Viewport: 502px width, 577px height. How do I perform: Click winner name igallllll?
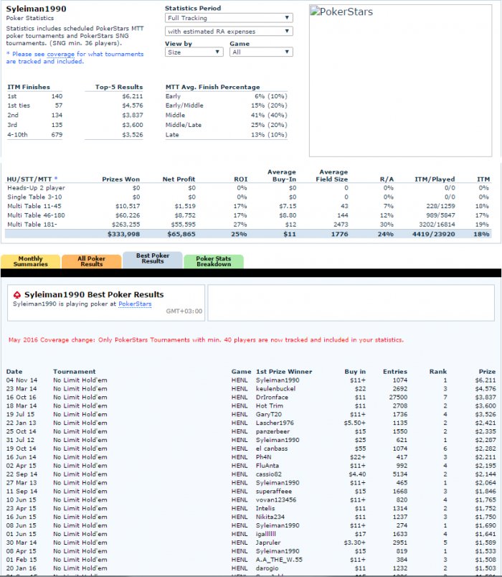pyautogui.click(x=266, y=534)
